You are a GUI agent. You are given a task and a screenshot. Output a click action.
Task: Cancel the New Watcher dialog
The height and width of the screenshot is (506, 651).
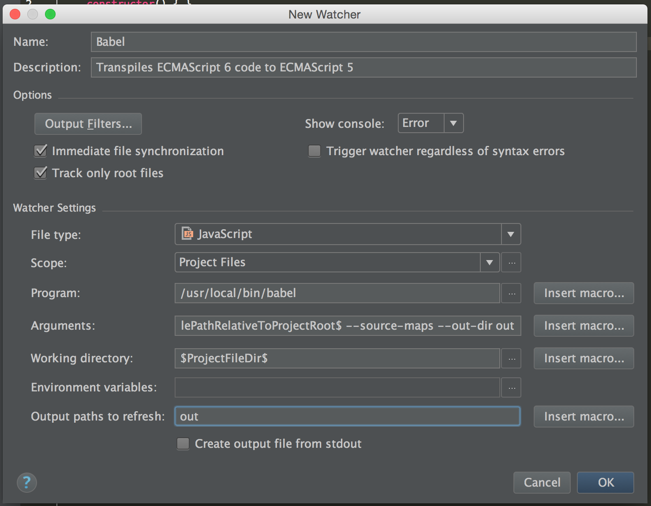542,483
